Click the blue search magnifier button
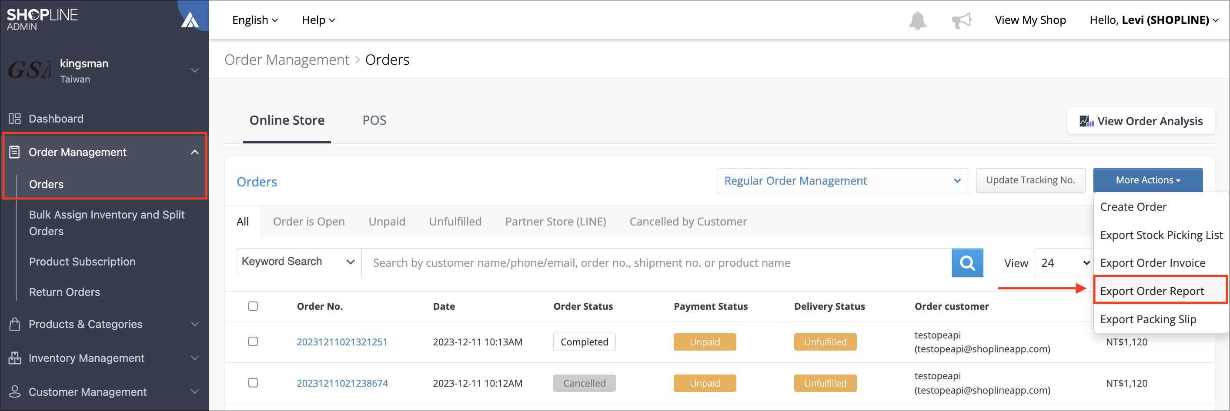 click(967, 263)
